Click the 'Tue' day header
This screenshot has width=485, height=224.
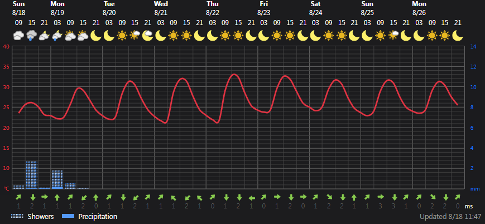(109, 4)
